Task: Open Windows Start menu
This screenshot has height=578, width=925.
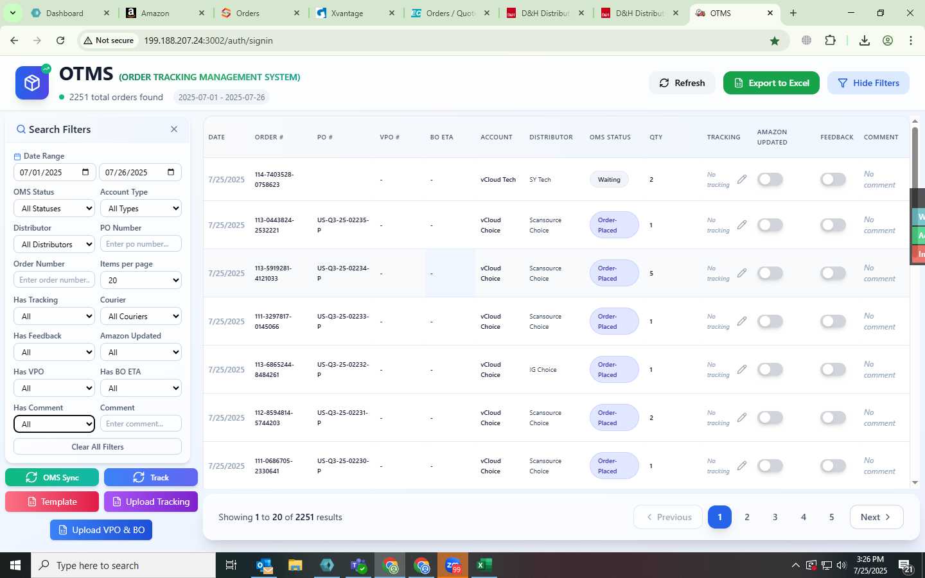Action: pyautogui.click(x=15, y=565)
